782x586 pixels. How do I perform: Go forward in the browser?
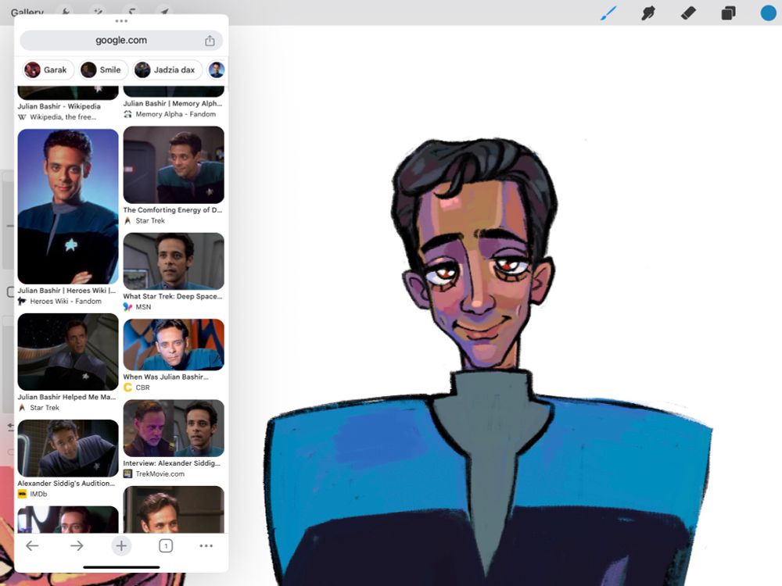[x=77, y=545]
